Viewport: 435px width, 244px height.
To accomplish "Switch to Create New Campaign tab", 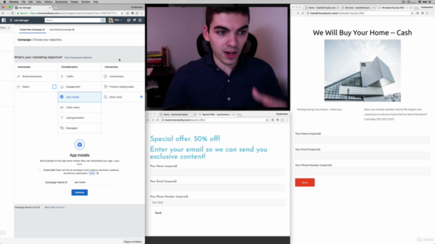I will 32,30.
